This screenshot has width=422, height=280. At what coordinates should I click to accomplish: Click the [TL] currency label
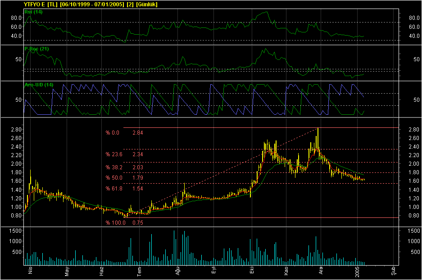point(53,5)
